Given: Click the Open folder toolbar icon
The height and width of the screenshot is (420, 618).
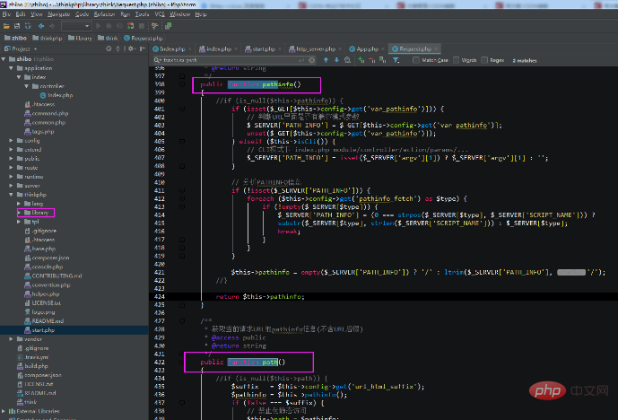Looking at the screenshot, I should click(x=6, y=26).
